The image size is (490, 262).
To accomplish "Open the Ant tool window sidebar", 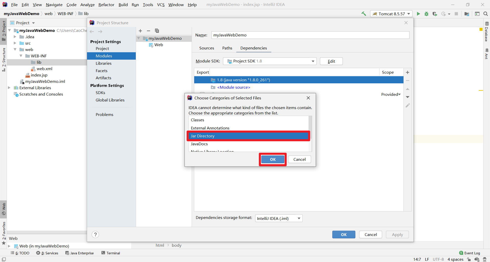I will 486,54.
